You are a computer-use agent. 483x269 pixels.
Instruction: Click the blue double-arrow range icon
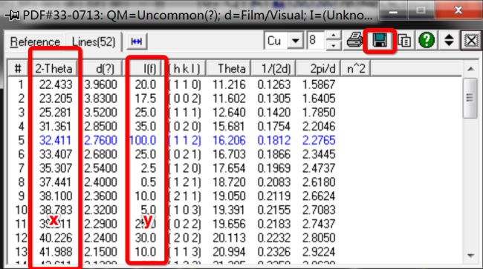(x=137, y=41)
